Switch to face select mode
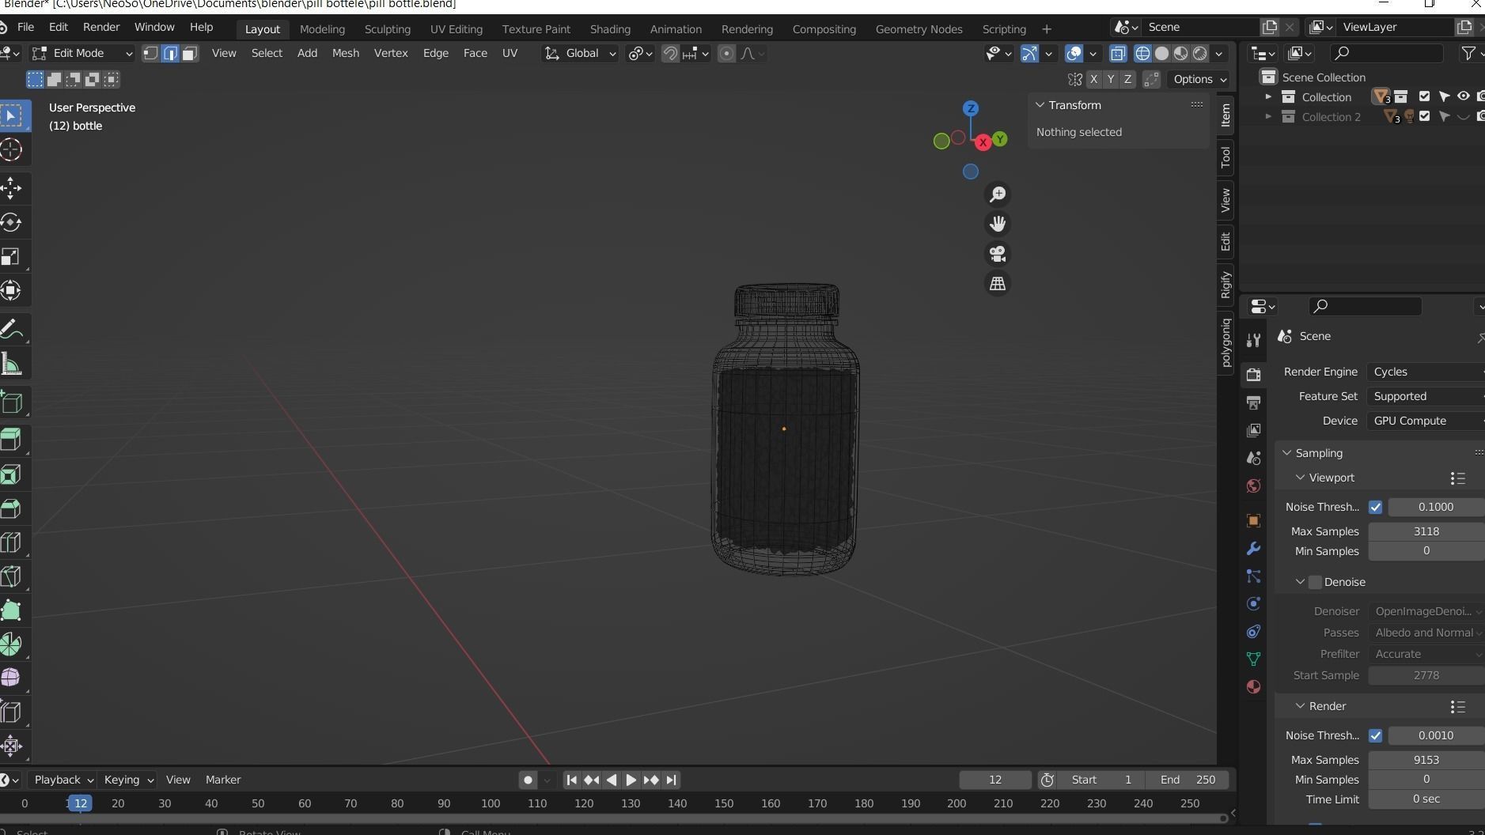This screenshot has width=1485, height=835. tap(189, 53)
